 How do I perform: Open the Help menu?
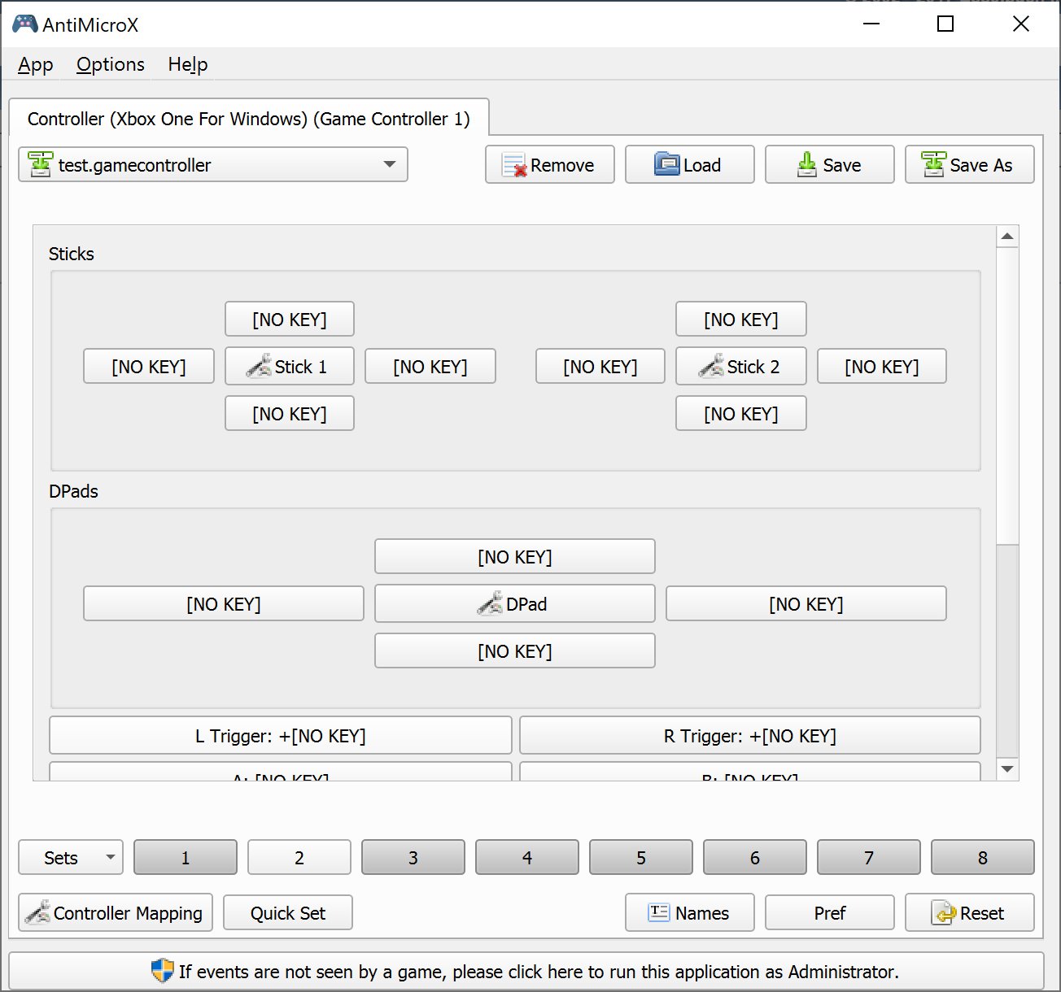[188, 64]
